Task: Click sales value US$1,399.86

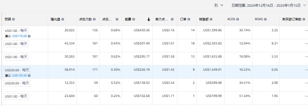Action: coord(213,30)
